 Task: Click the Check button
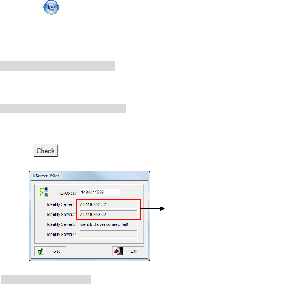[46, 151]
